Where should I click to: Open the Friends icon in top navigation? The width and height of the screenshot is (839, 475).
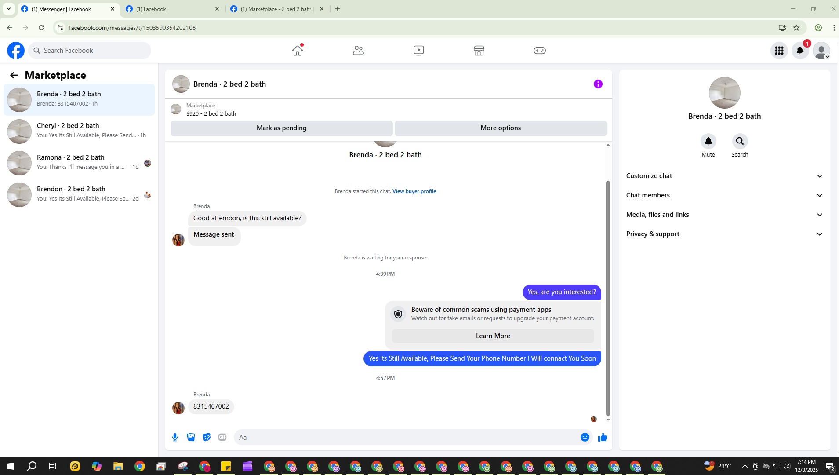coord(358,51)
